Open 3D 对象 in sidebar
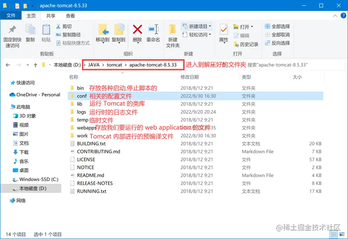 pos(25,116)
